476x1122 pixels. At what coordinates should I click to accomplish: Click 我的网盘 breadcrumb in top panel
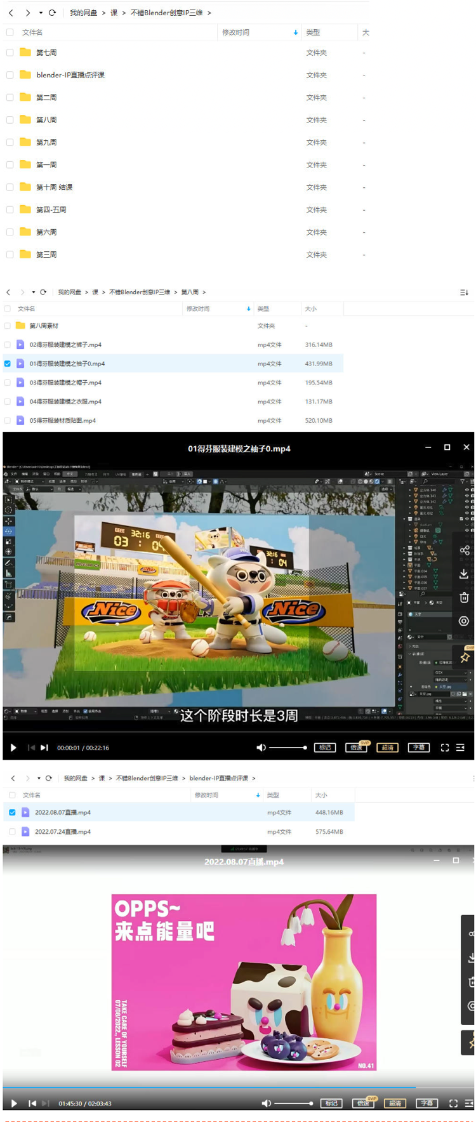pyautogui.click(x=83, y=13)
